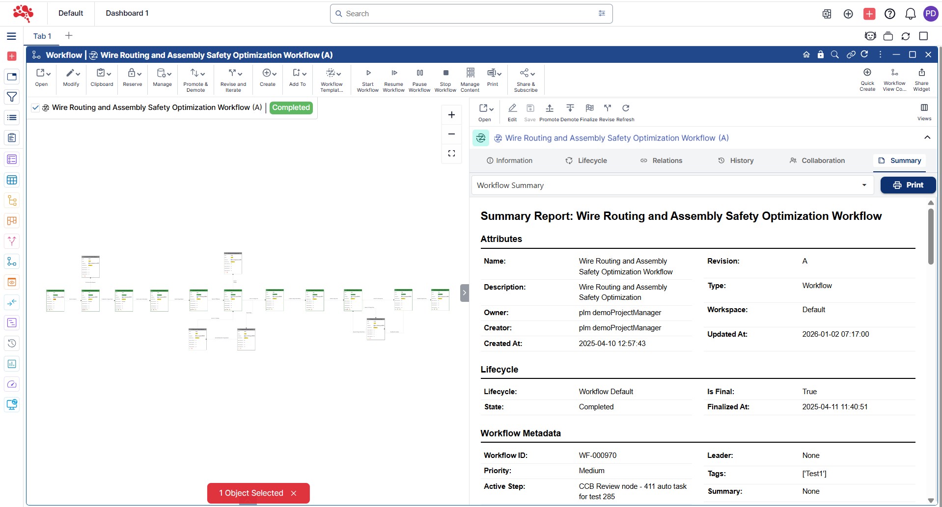
Task: Click the Refresh icon in the details panel
Action: (x=626, y=108)
